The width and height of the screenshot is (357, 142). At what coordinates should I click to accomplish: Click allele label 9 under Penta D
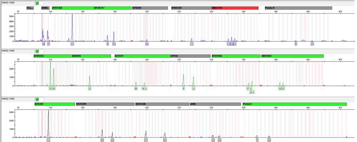pos(296,44)
